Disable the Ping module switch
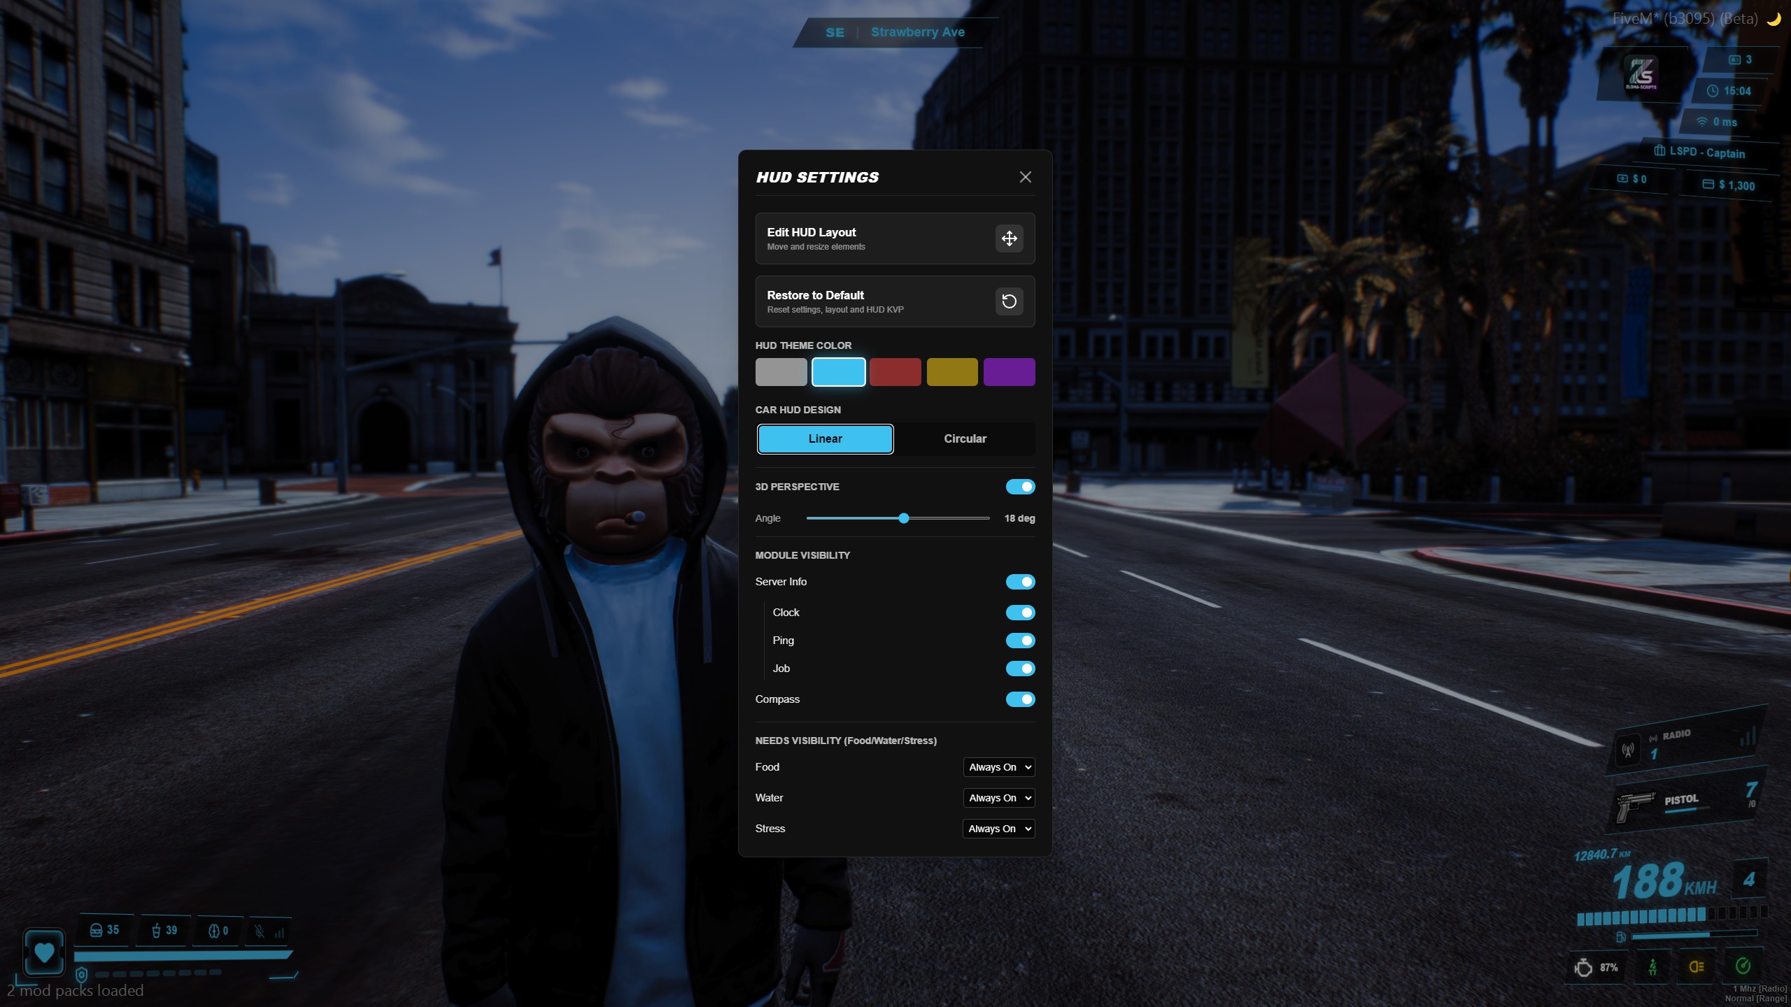The height and width of the screenshot is (1007, 1791). click(1020, 641)
